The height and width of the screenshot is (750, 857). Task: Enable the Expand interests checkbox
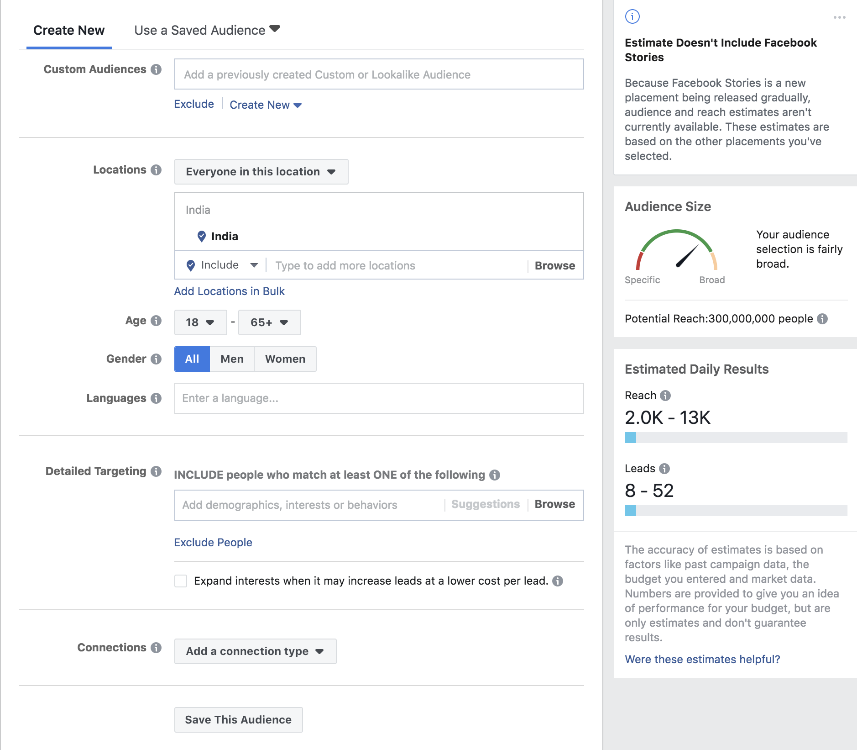181,581
